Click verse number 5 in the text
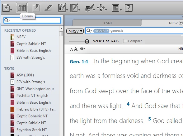 [149, 119]
